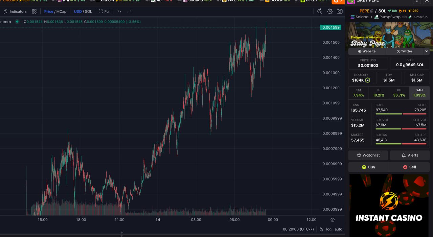The image size is (433, 237).
Task: Open the chart timezone target icon
Action: pos(333,220)
